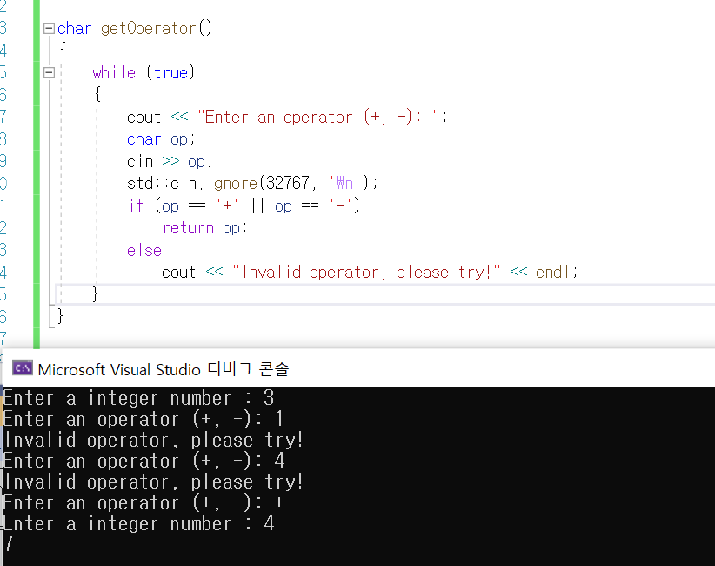The image size is (715, 566).
Task: Click the 'char op;' declaration line
Action: coord(161,139)
